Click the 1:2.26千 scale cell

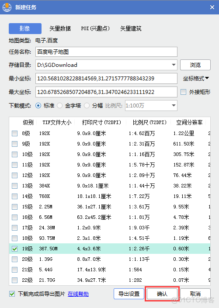point(139,249)
